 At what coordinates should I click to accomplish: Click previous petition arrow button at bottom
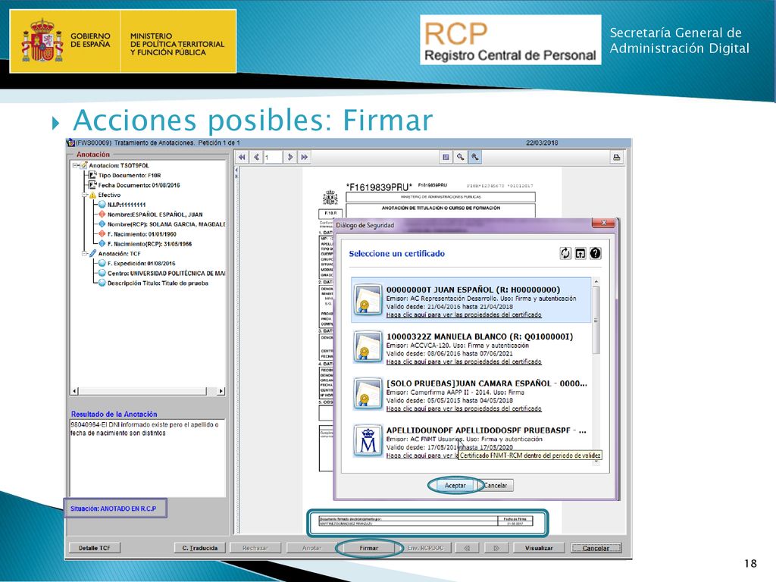[x=467, y=548]
